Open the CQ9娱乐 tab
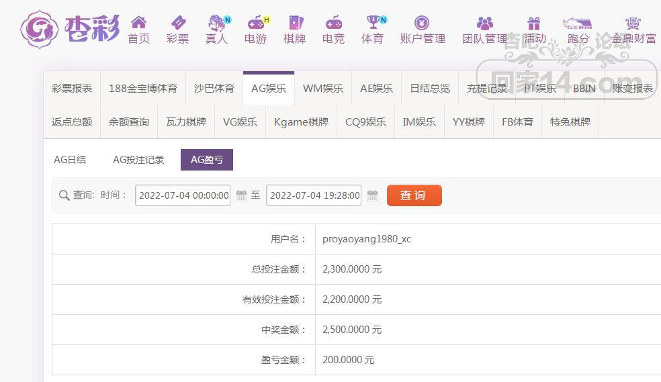This screenshot has height=382, width=661. coord(365,122)
